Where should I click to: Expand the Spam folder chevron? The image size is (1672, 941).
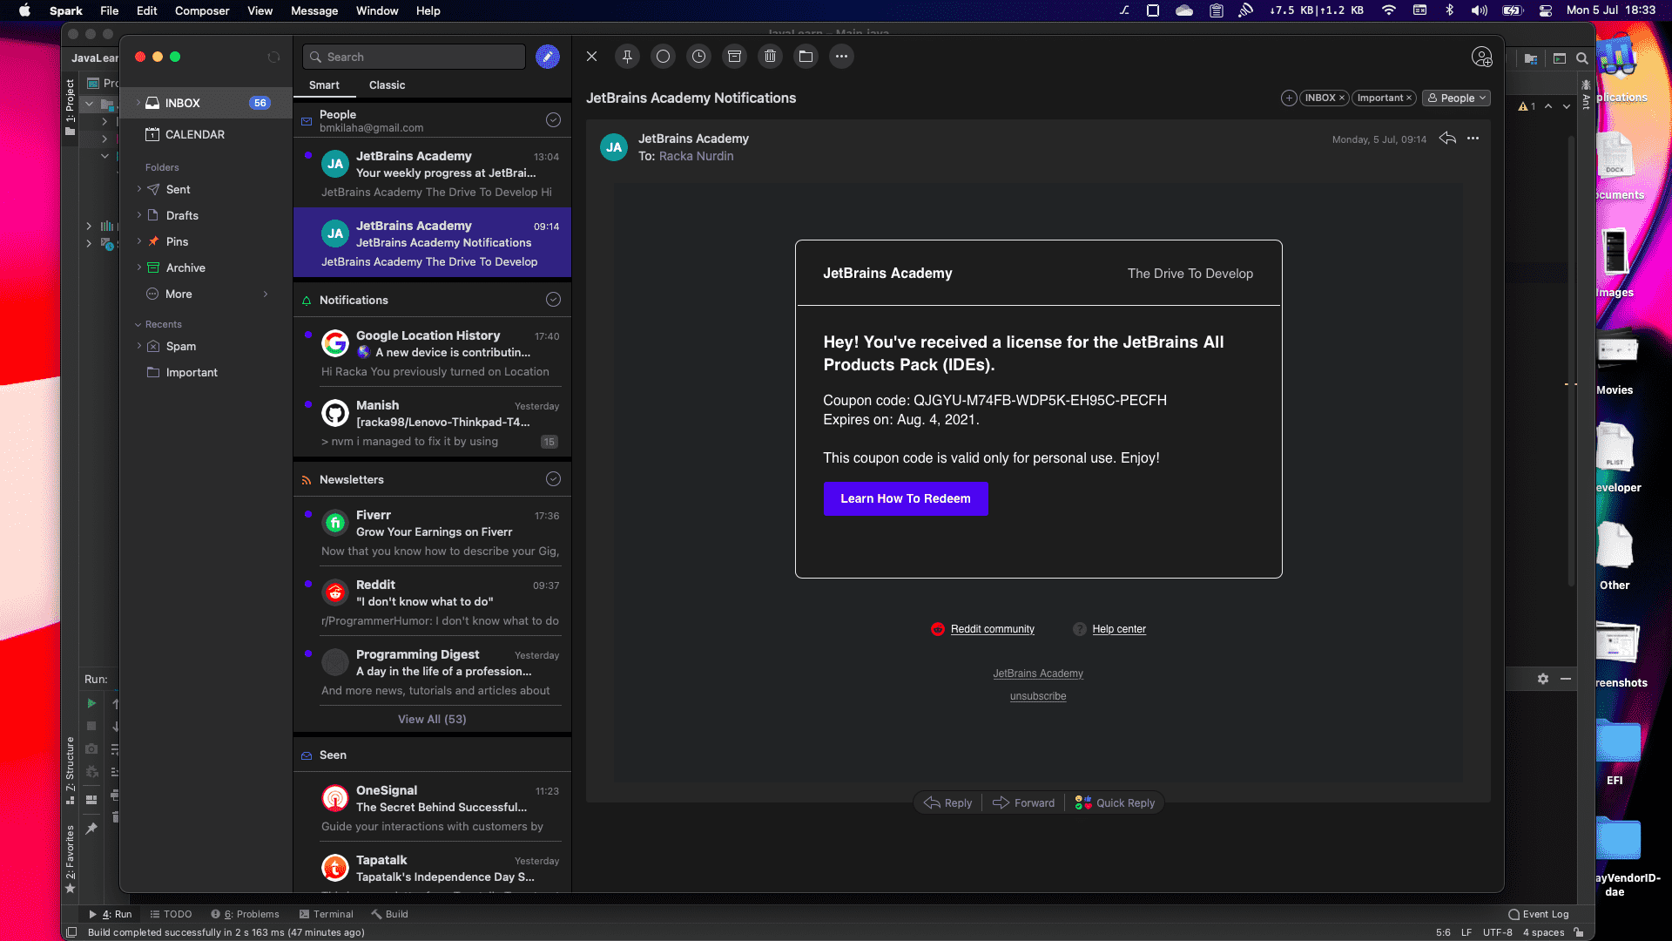click(138, 346)
